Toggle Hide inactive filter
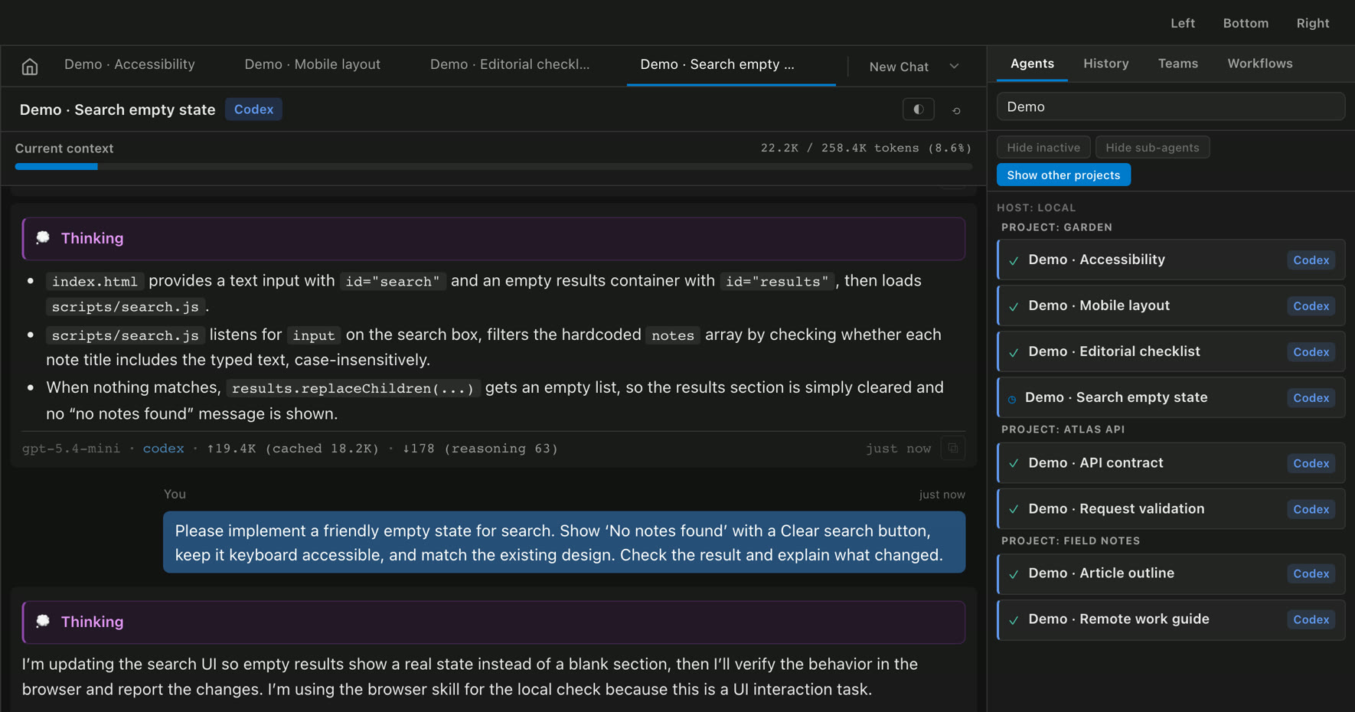The width and height of the screenshot is (1355, 712). tap(1043, 148)
